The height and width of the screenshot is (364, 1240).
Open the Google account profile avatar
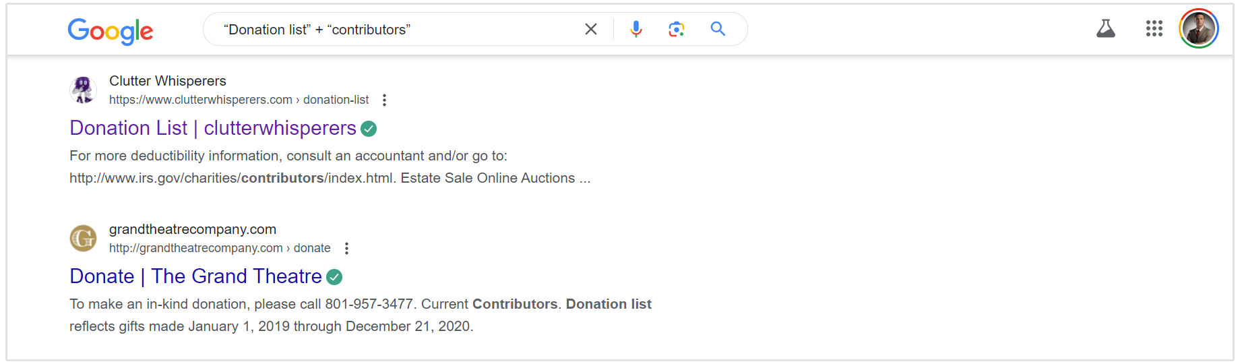tap(1199, 28)
